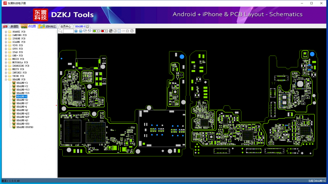Click the folder icon beside HUAWEI PCB

click(x=10, y=32)
